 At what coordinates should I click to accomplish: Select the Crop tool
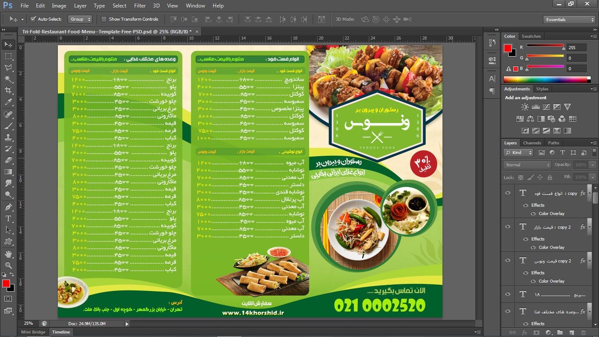point(8,90)
